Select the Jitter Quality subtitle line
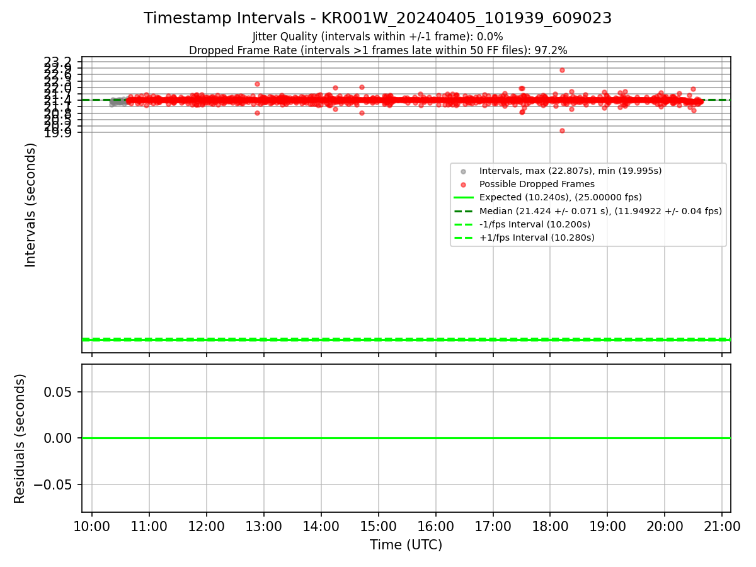Viewport: 756px width, 567px height. click(377, 37)
